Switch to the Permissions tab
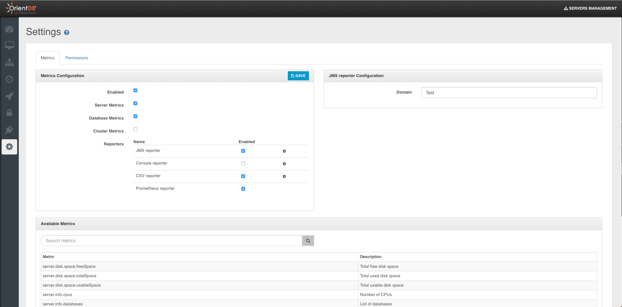 tap(77, 58)
